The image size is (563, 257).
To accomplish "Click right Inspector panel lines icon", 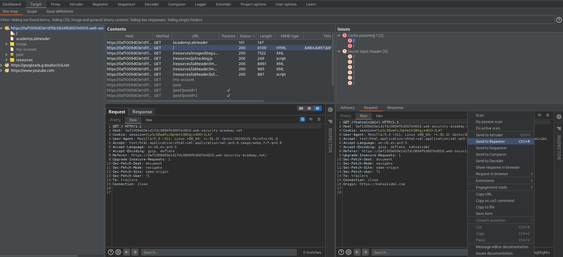I will 559,128.
